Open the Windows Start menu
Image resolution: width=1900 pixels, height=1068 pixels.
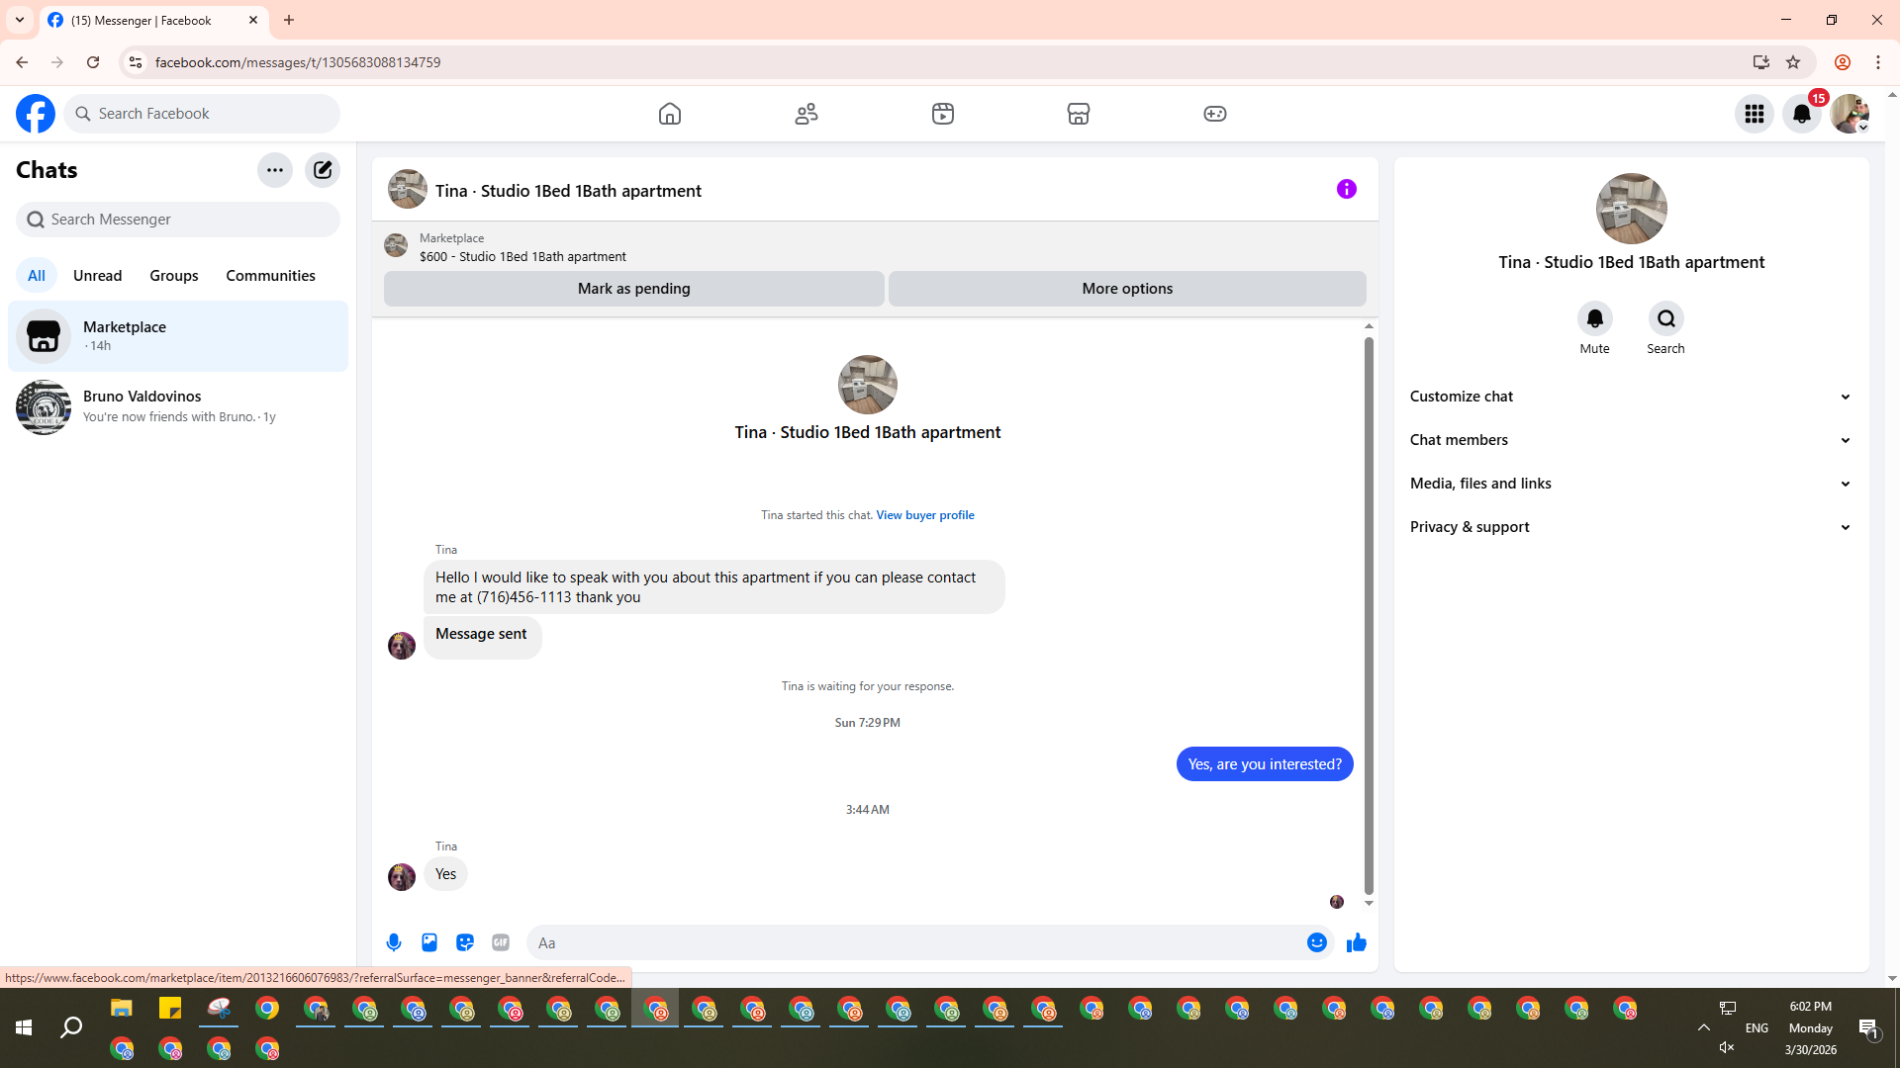point(24,1027)
